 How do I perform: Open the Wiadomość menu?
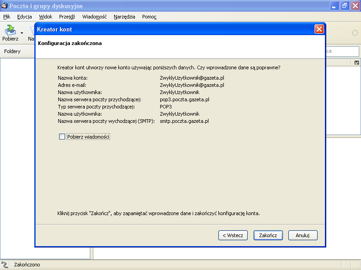coord(94,17)
